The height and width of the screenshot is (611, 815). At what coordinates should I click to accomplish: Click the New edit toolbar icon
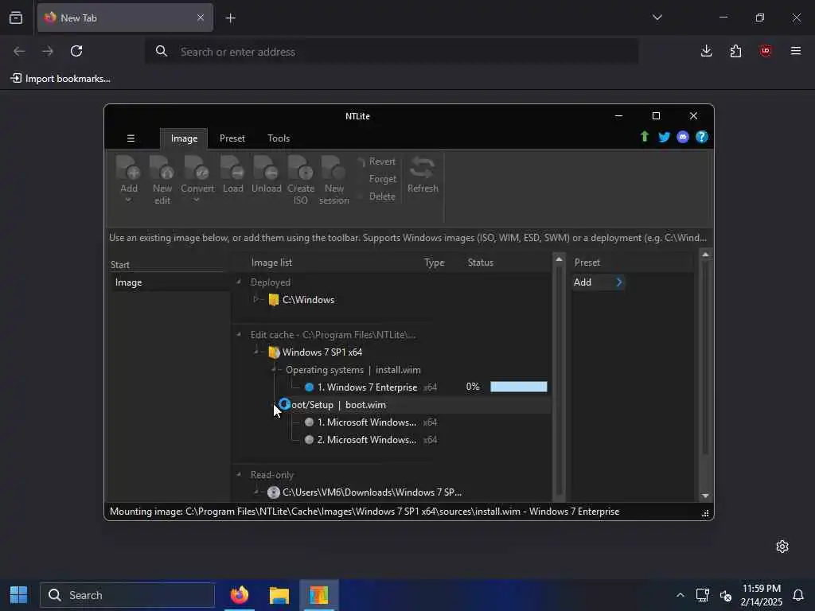[x=162, y=169]
